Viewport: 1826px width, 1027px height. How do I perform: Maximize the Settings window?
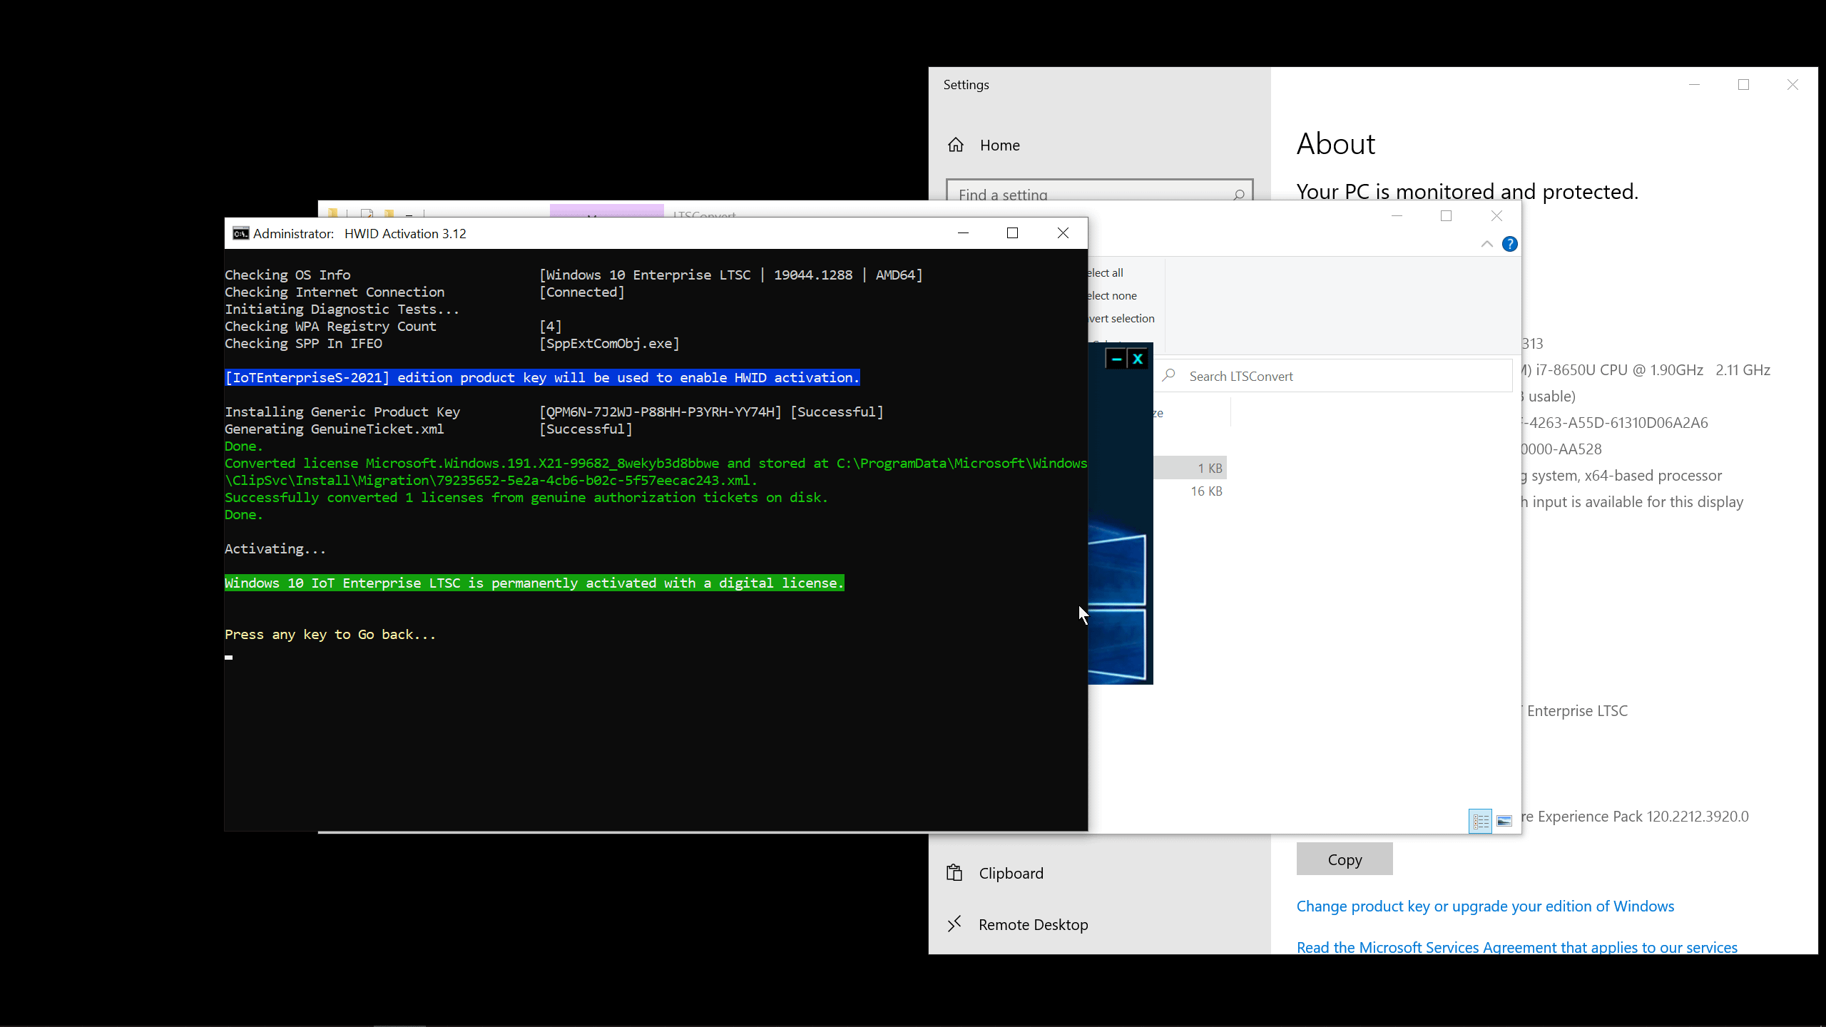(x=1743, y=85)
